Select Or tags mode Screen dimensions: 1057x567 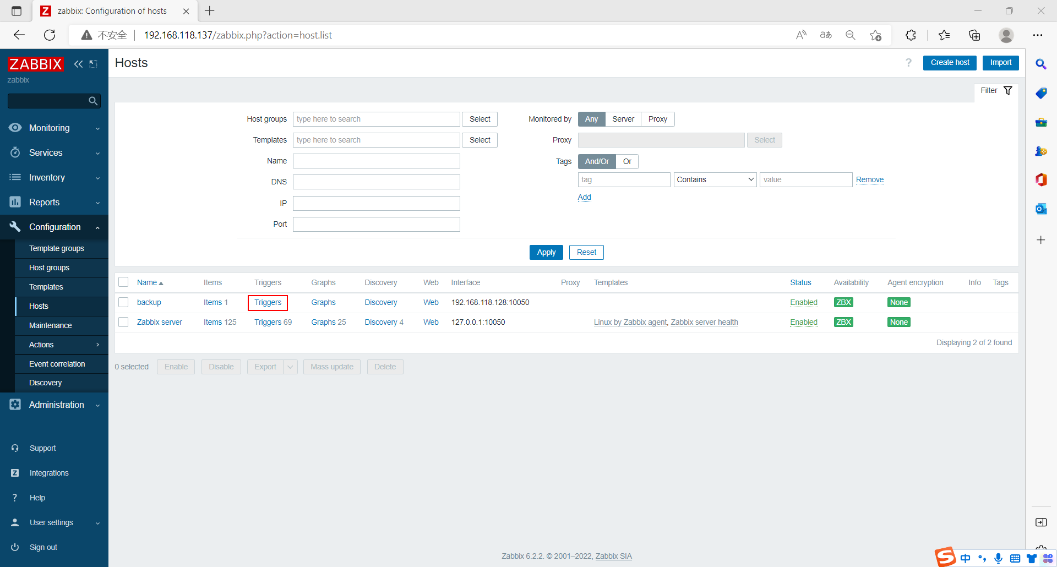(627, 161)
